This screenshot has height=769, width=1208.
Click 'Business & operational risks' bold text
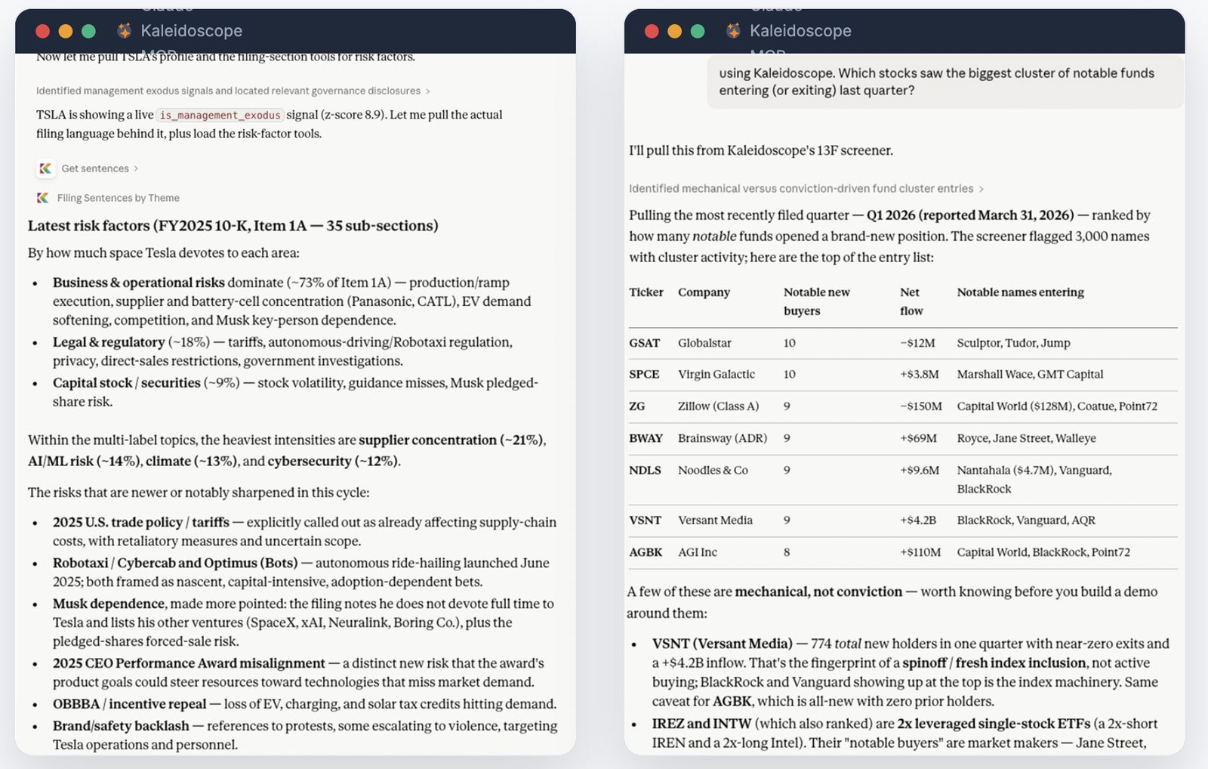[139, 283]
